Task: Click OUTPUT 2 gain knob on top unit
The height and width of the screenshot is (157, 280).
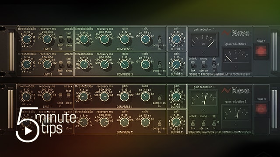Action: [176, 65]
